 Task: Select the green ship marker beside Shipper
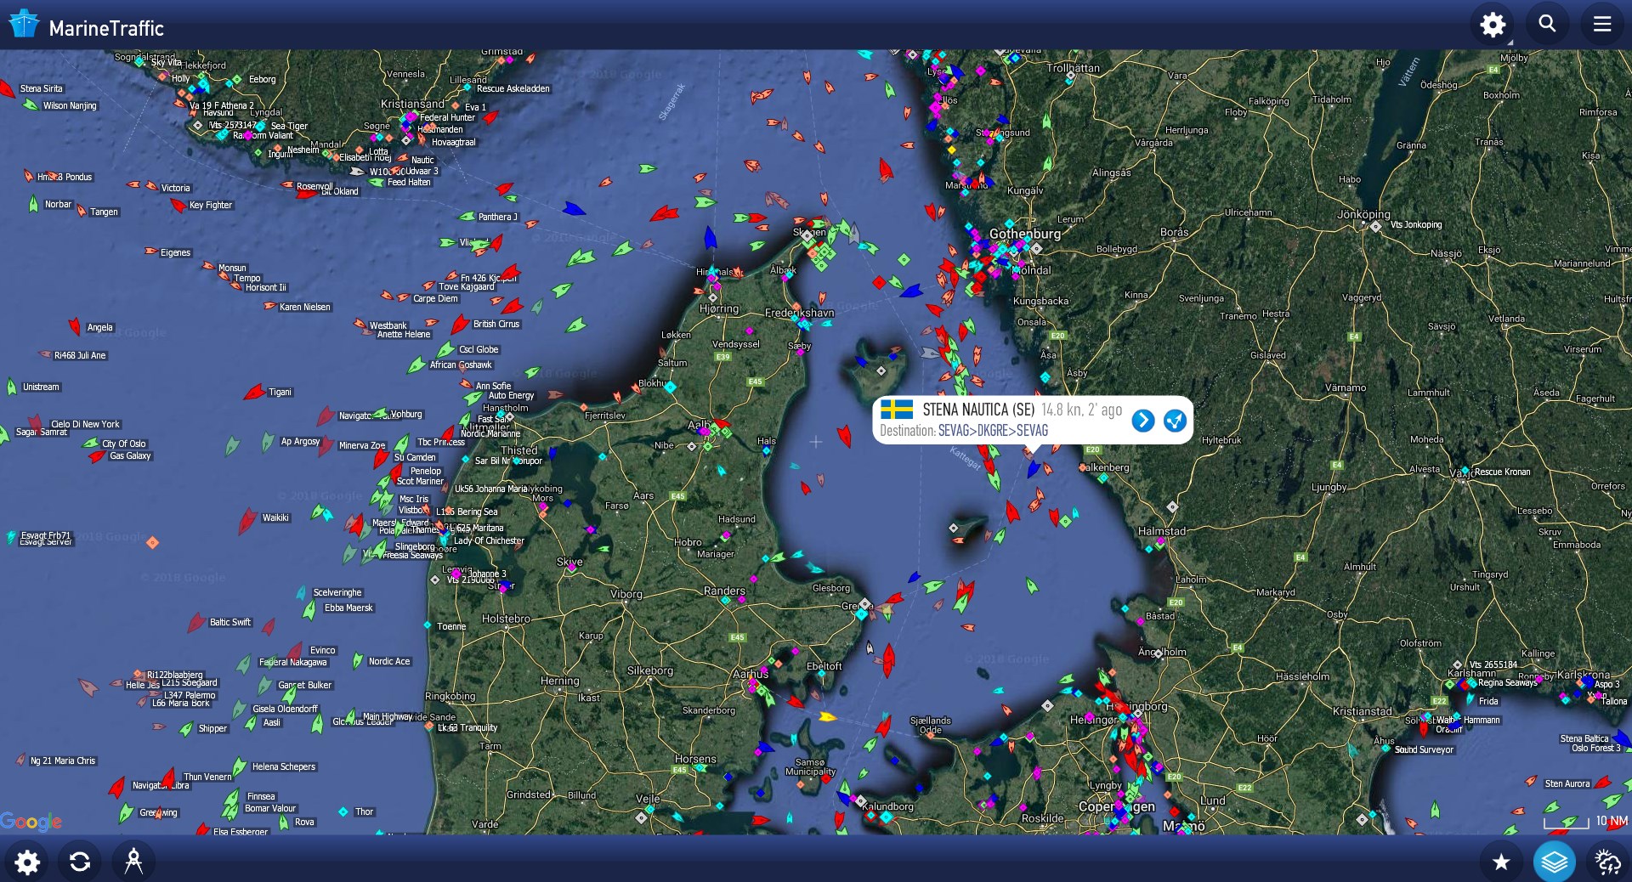[187, 729]
